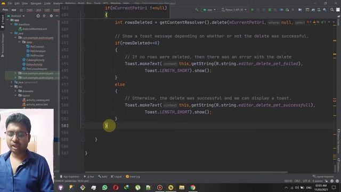Click the Pets breadcrumb in navigation bar
This screenshot has width=341, height=192.
[5, 10]
